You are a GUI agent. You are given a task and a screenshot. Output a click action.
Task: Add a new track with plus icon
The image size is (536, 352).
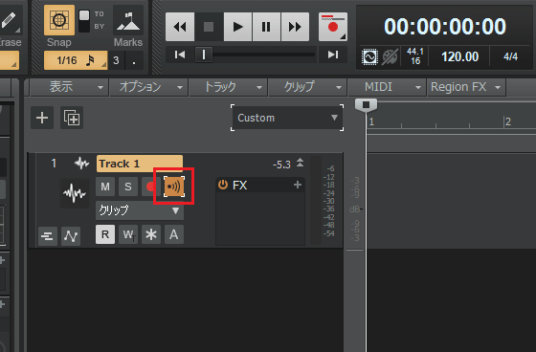tap(42, 118)
